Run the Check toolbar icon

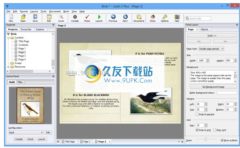click(87, 17)
